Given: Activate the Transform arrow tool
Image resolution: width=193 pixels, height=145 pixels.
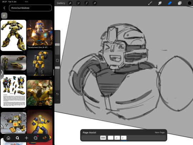Looking at the screenshot, I should coord(95,3).
